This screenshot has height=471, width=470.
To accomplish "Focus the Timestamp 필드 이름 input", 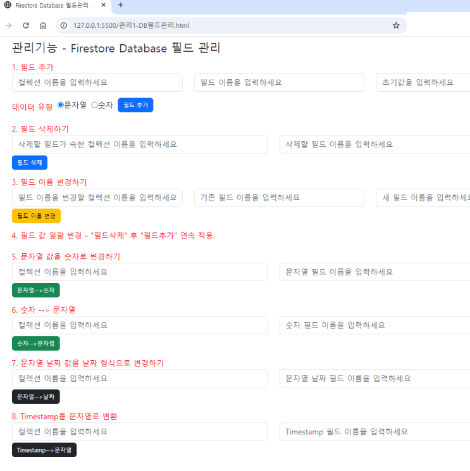I will [374, 432].
